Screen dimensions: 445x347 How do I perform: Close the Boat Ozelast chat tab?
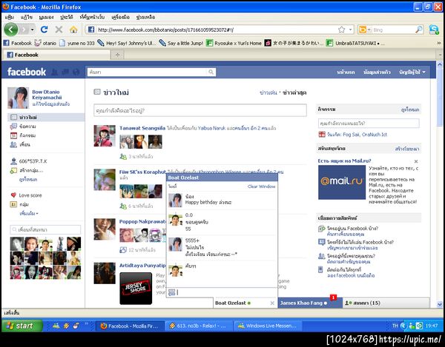click(x=272, y=303)
